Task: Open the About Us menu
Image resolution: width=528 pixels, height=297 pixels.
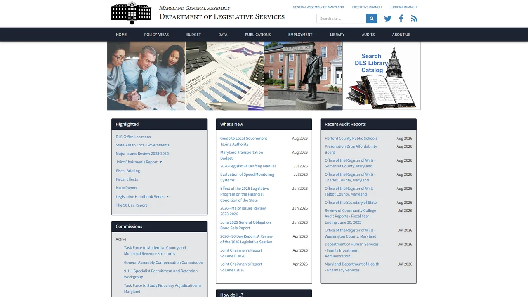Action: pyautogui.click(x=401, y=35)
